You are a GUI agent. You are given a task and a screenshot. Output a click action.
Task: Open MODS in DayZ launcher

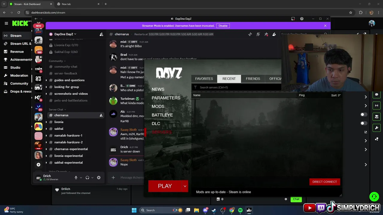[158, 106]
